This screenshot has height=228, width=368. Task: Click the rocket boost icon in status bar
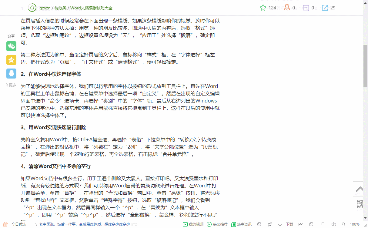click(x=270, y=224)
